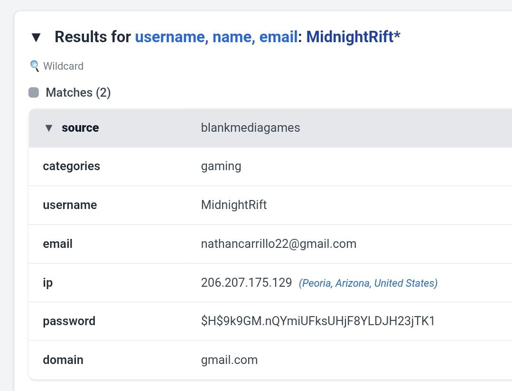Click the gaming category value
This screenshot has width=512, height=391.
pos(221,166)
